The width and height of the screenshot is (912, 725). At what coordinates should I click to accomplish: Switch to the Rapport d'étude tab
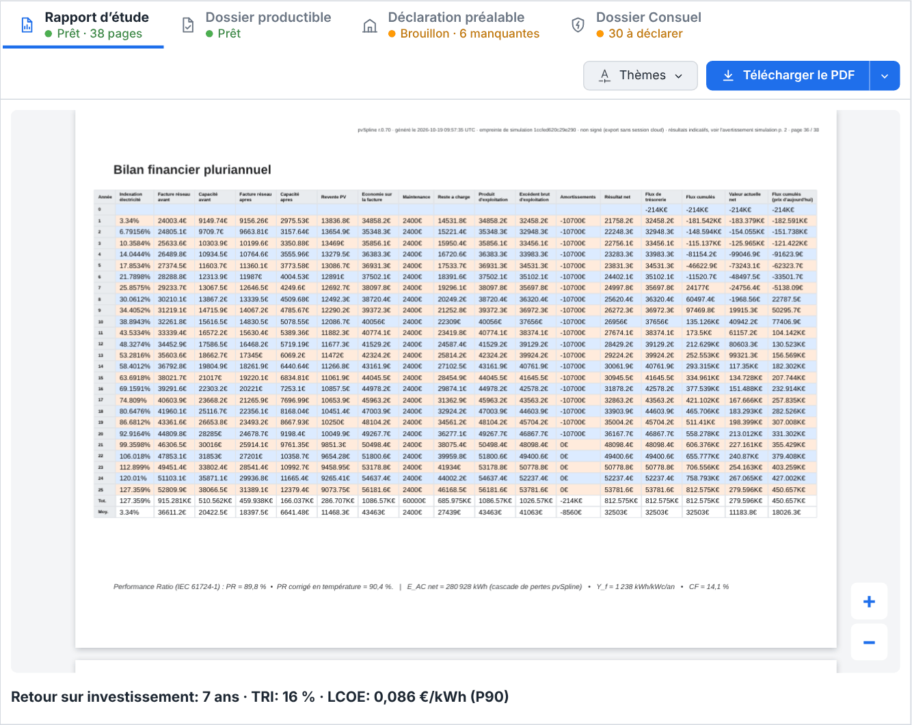pos(83,25)
